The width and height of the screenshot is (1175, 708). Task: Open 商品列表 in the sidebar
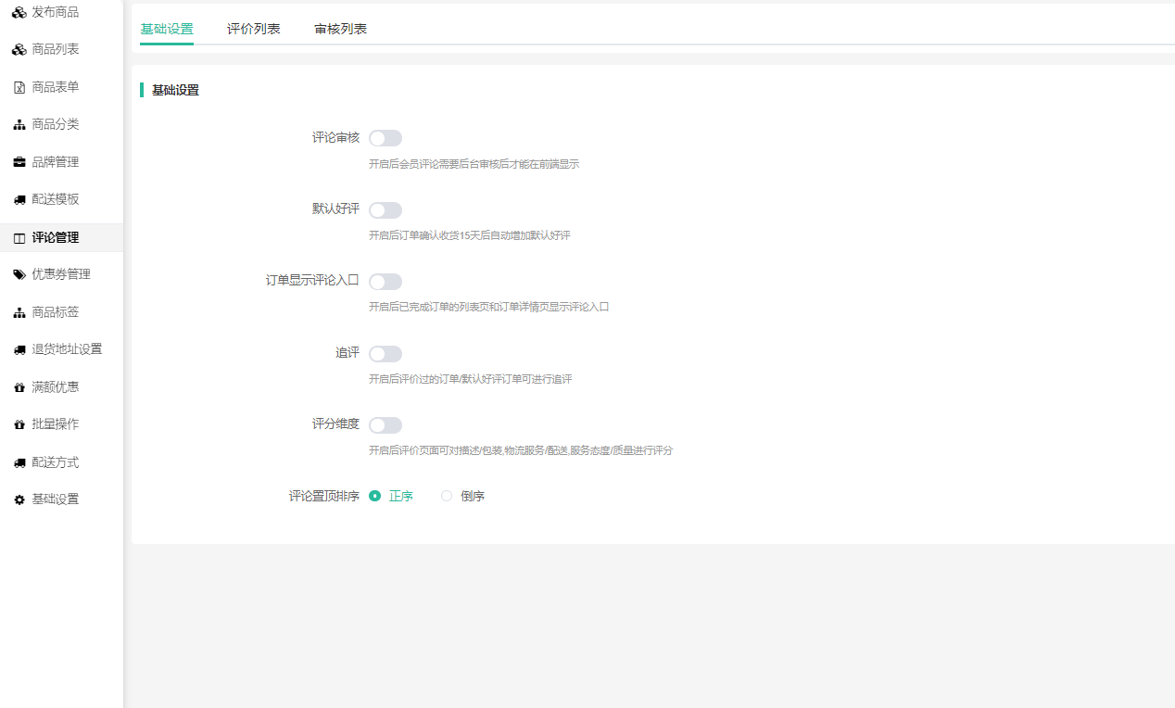[x=56, y=49]
